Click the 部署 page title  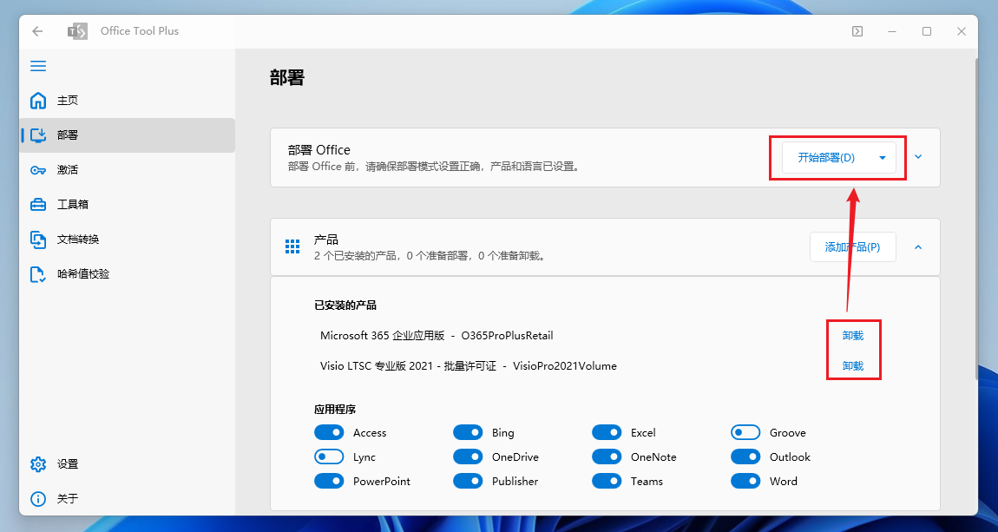click(287, 78)
